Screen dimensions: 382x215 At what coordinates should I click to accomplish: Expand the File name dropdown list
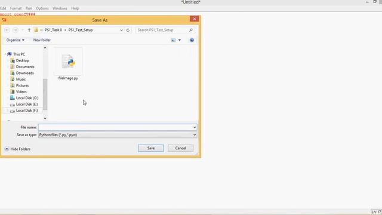coord(195,127)
